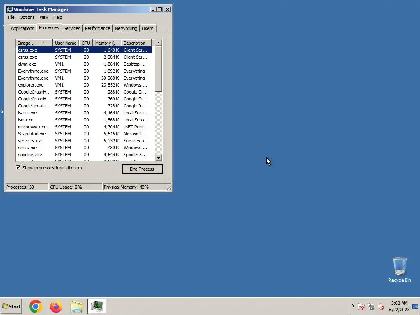Open the Start menu
Image resolution: width=420 pixels, height=315 pixels.
[x=11, y=306]
